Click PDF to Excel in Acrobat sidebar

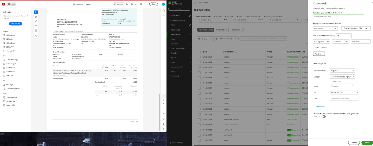(10, 43)
